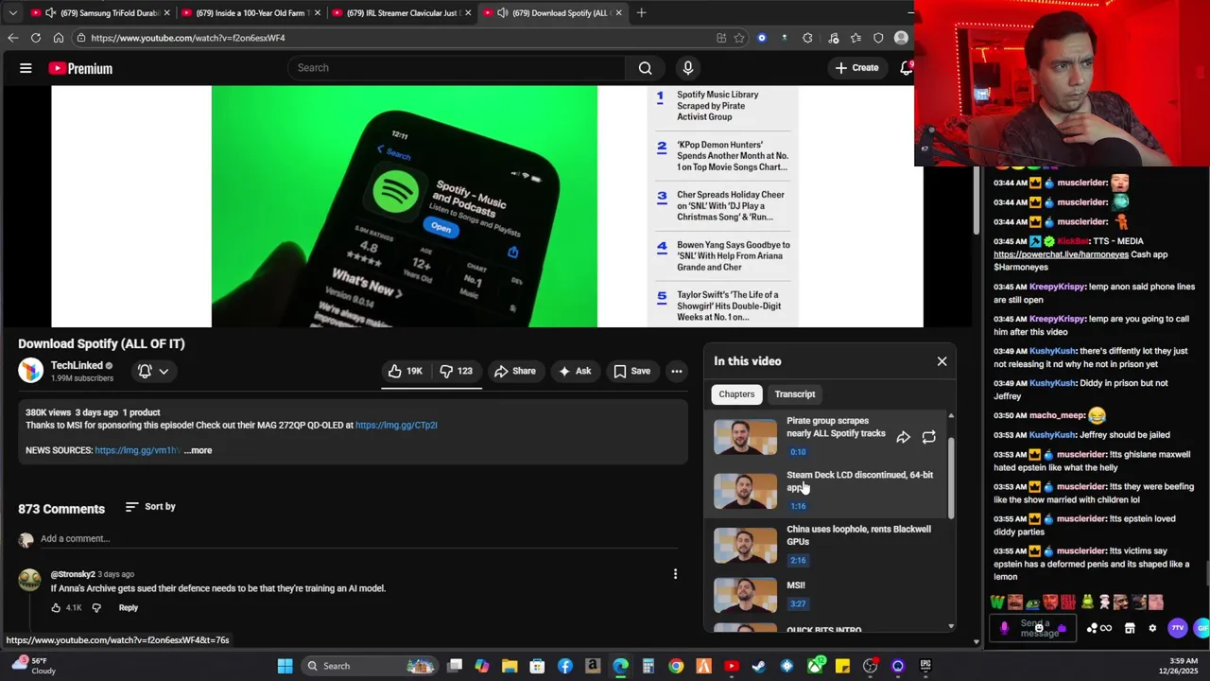Open the NEWS SOURCES link
This screenshot has height=681, width=1210.
[138, 450]
